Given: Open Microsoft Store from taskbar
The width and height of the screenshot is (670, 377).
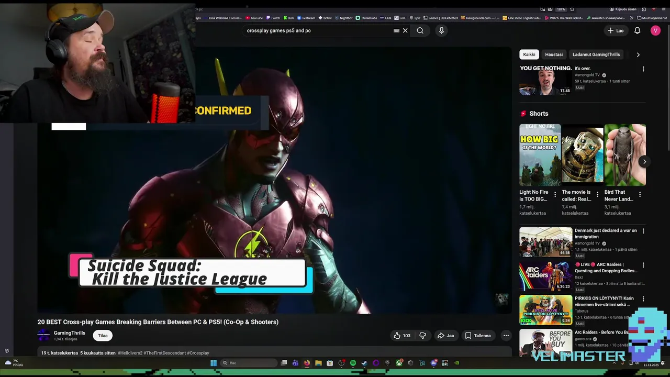Looking at the screenshot, I should 330,363.
